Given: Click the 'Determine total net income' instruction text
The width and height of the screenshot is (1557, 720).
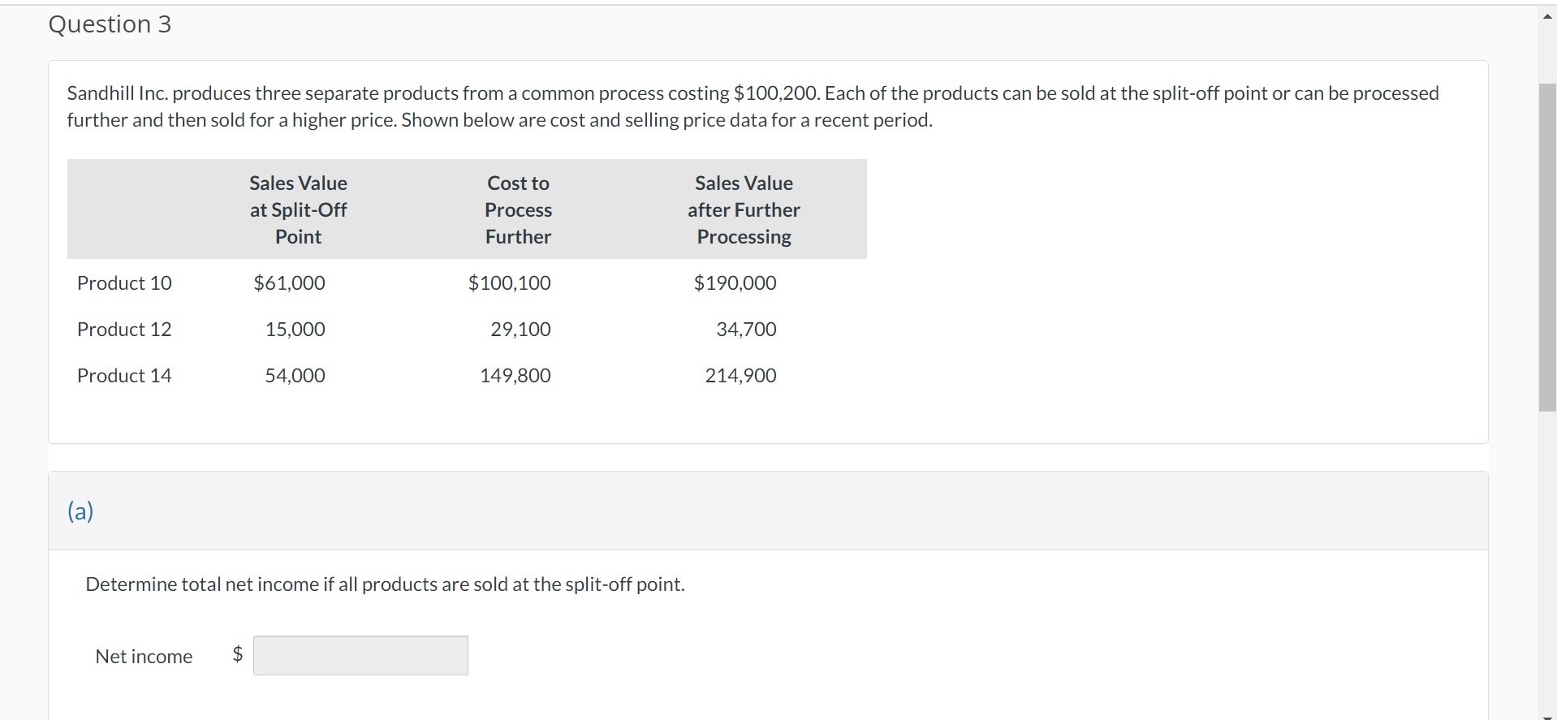Looking at the screenshot, I should tap(385, 584).
